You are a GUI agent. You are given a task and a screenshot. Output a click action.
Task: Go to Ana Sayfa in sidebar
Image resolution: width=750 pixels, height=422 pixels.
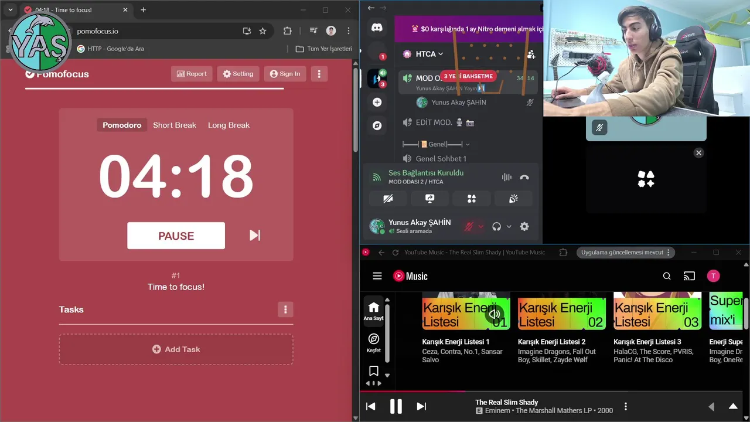tap(374, 311)
